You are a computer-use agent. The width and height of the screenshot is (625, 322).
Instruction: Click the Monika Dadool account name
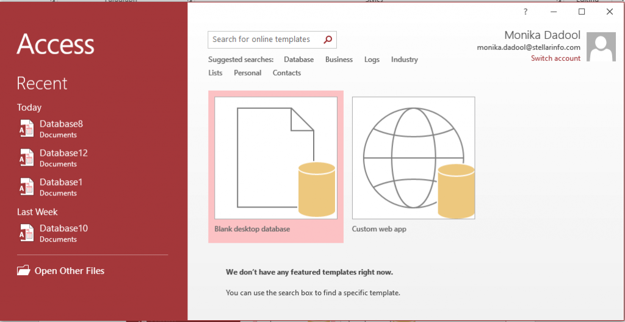(542, 35)
